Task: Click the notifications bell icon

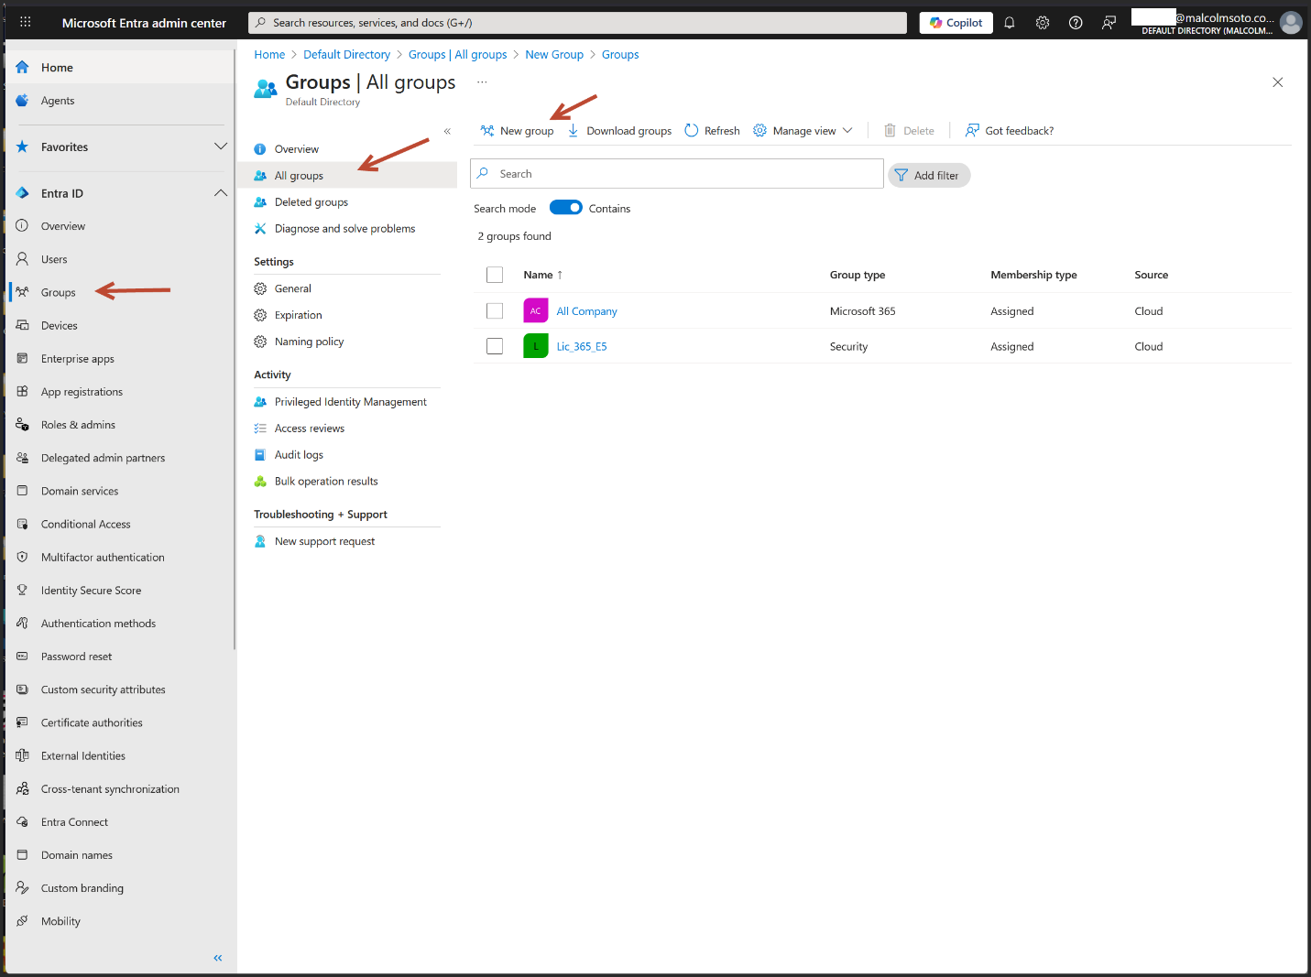Action: coord(1009,23)
